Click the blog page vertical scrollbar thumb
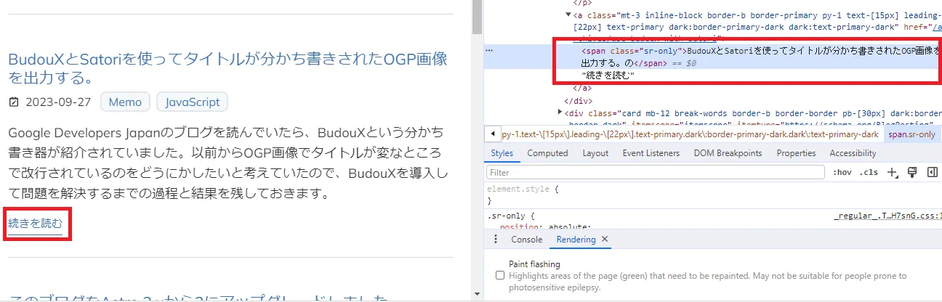Viewport: 942px width, 302px height. click(x=477, y=16)
